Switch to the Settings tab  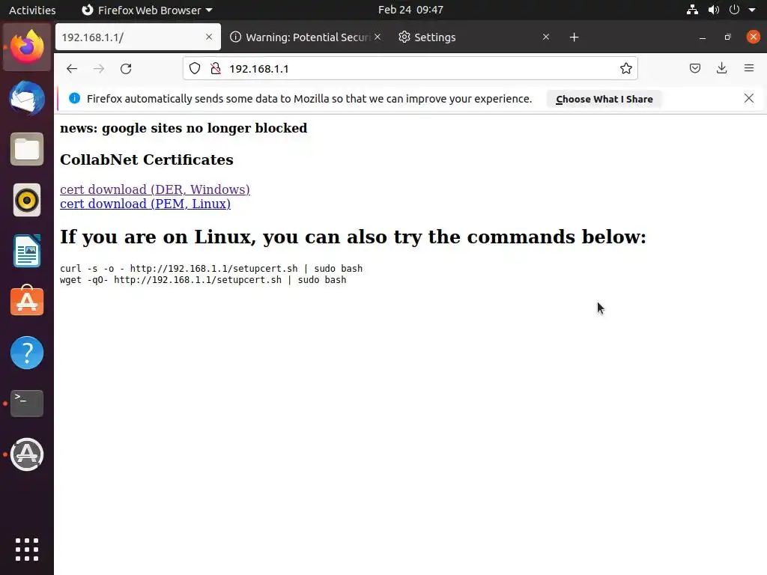[x=474, y=37]
